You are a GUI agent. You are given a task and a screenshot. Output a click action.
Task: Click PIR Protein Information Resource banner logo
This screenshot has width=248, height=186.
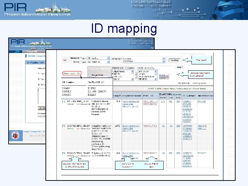click(37, 9)
